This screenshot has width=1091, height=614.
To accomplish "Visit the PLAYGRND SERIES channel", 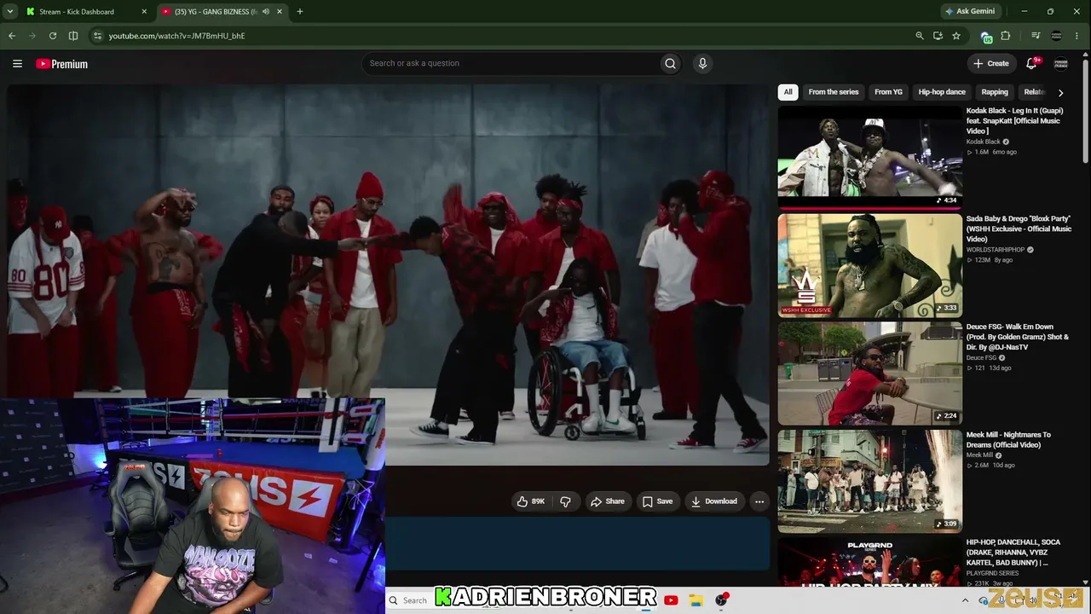I will click(x=992, y=573).
